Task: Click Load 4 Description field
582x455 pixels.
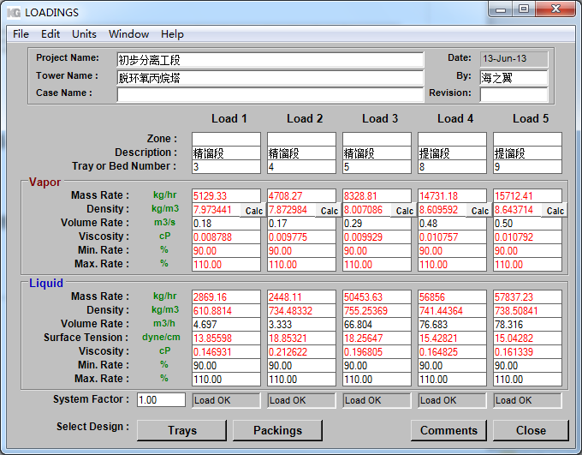Action: click(x=452, y=153)
